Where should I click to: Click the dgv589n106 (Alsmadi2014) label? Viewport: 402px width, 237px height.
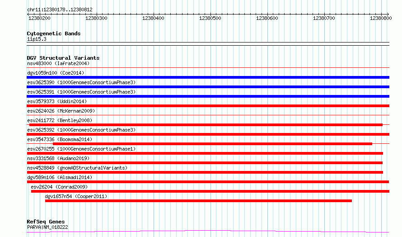(60, 177)
